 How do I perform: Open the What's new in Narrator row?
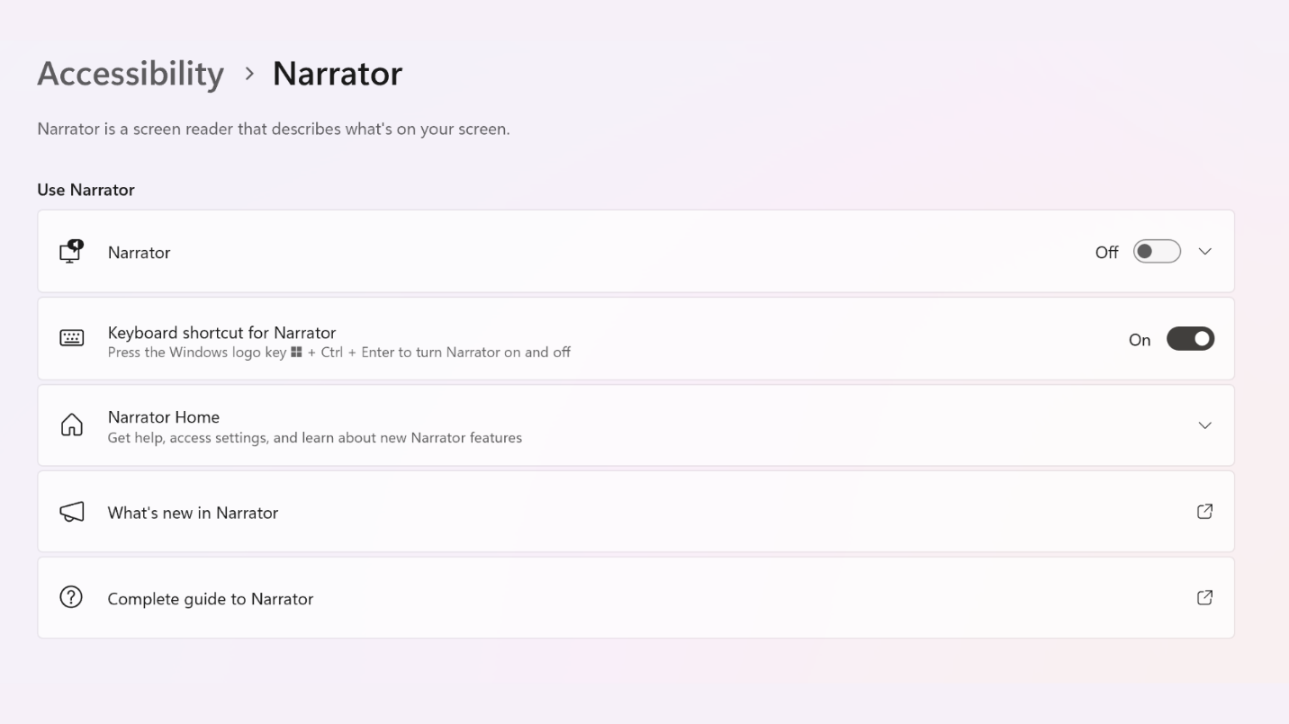pyautogui.click(x=635, y=512)
